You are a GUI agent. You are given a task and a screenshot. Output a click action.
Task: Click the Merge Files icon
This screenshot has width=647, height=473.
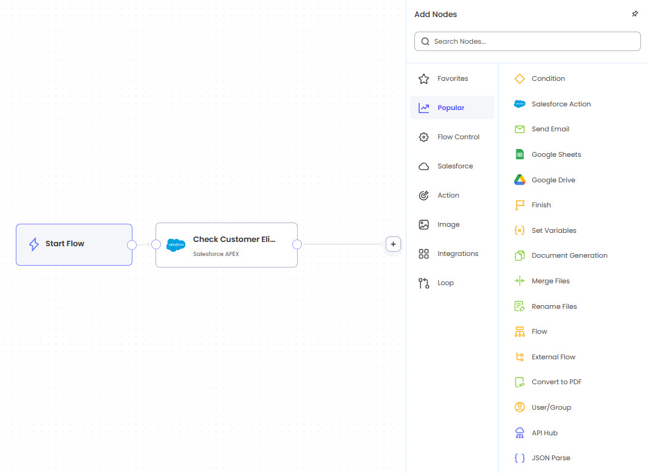point(519,281)
